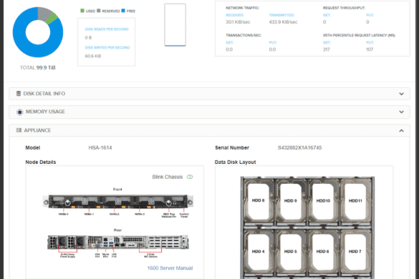Click the front chassis view image
Viewport: 419px width, 279px height.
click(x=118, y=202)
